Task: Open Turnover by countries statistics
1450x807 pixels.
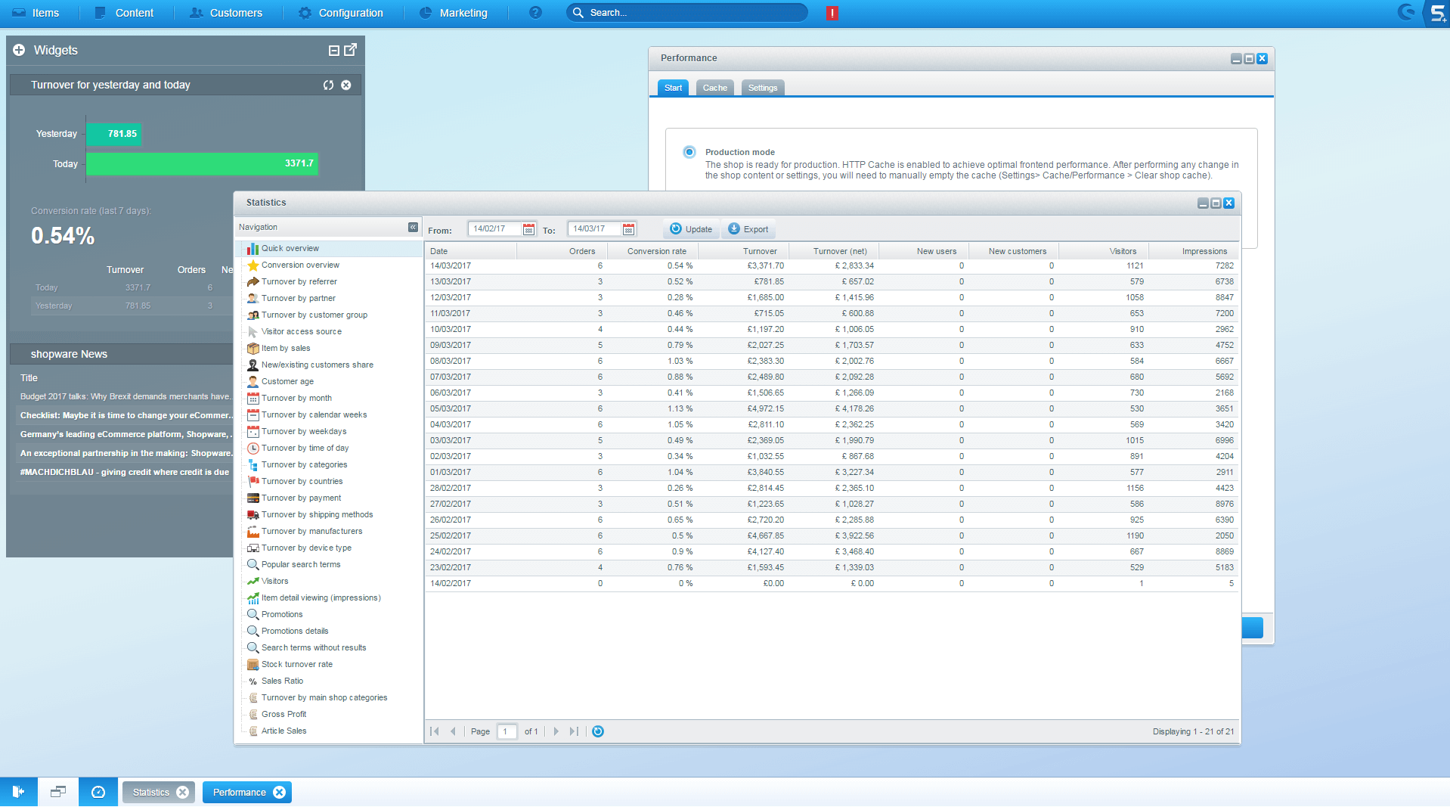Action: point(302,481)
